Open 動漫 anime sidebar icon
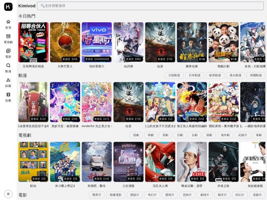 pos(8,67)
